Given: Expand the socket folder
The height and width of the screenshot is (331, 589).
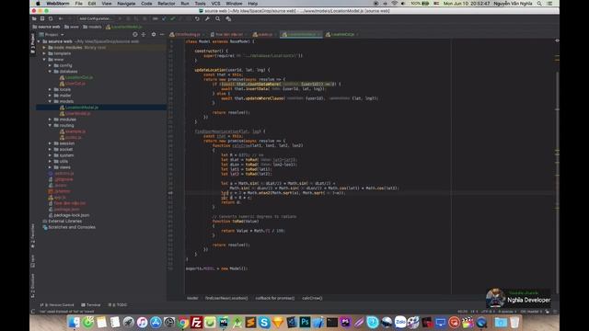Looking at the screenshot, I should point(50,149).
